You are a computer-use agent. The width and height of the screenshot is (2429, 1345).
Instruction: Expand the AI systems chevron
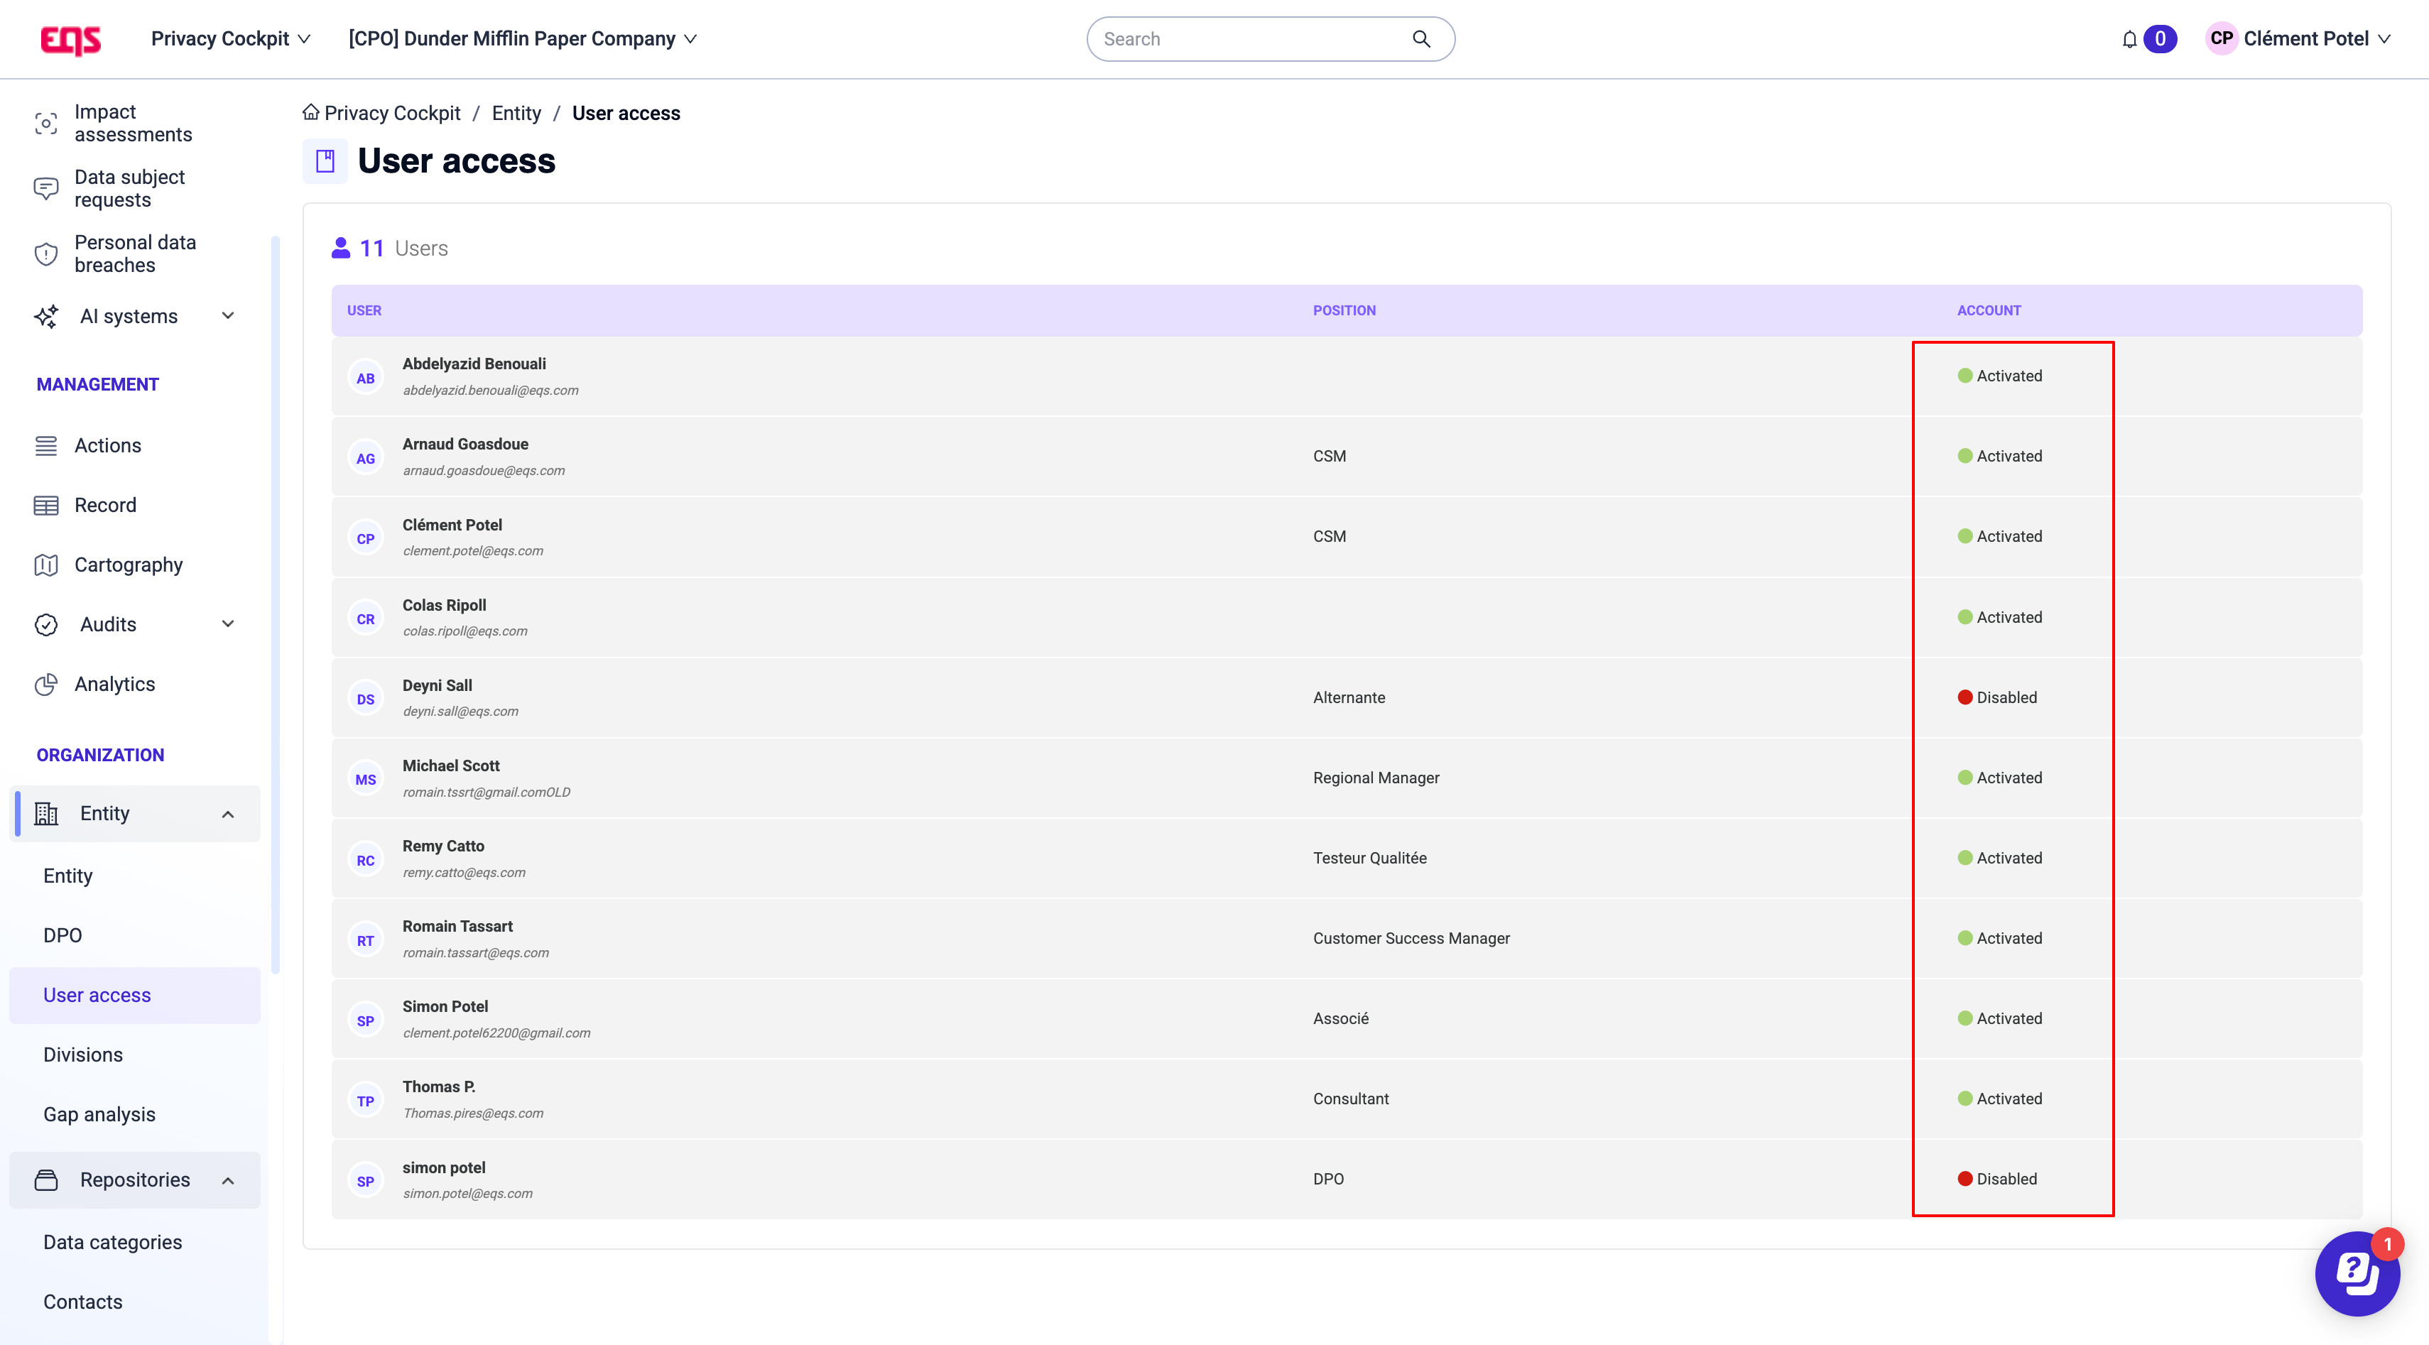pos(227,316)
